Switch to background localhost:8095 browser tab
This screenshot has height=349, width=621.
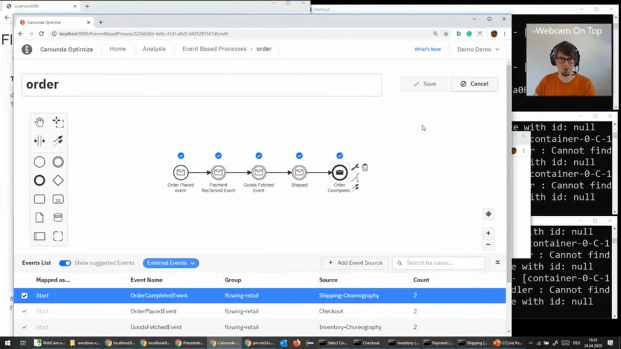click(x=41, y=6)
